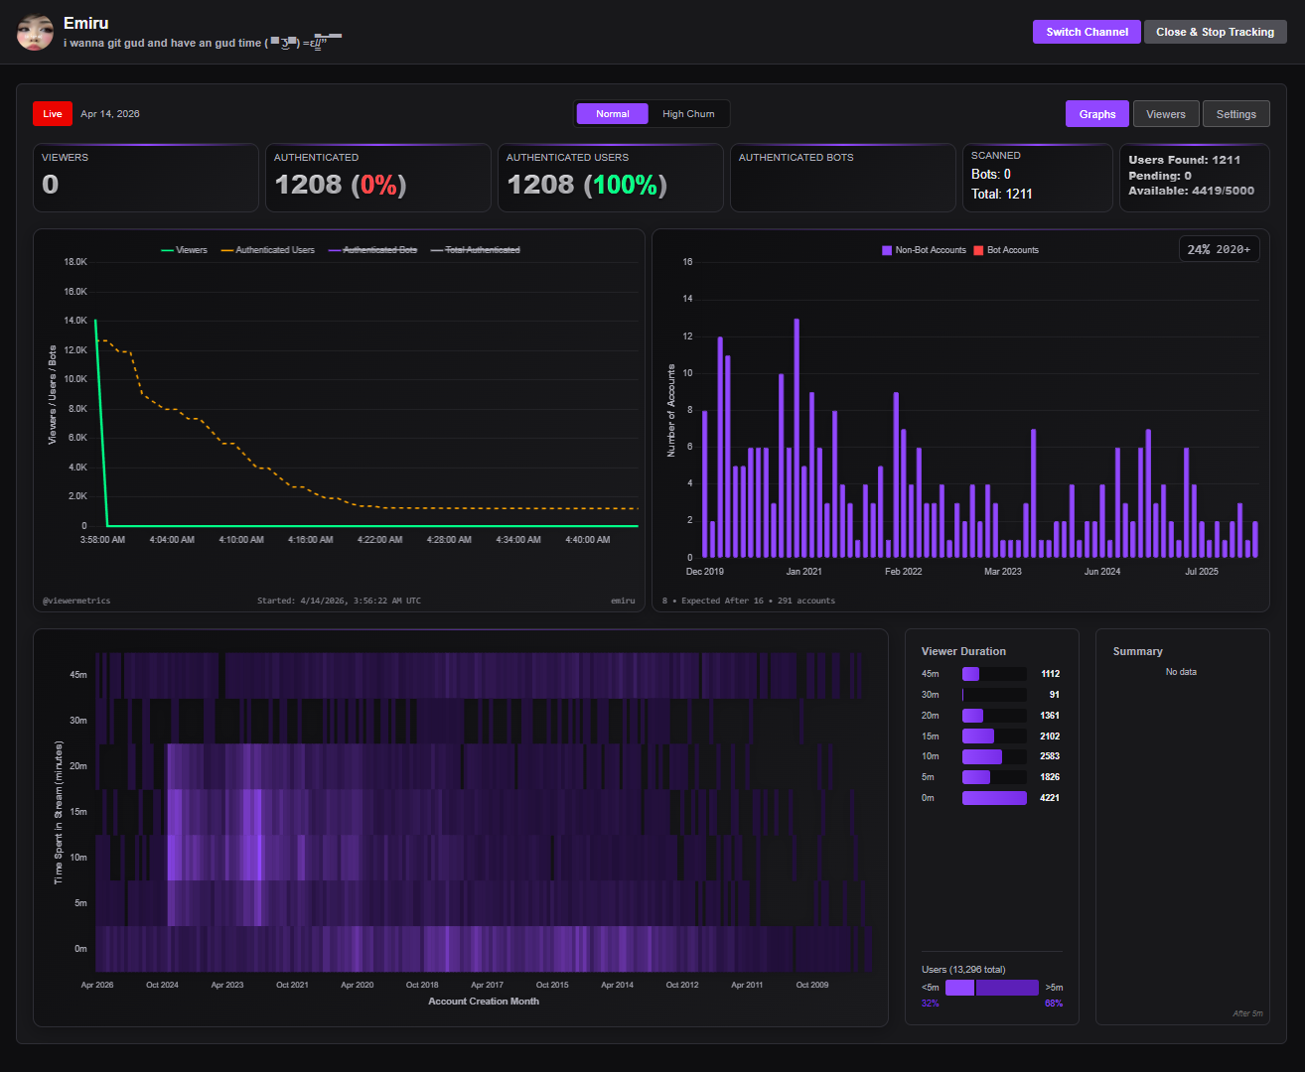Switch to High Churn mode

688,114
